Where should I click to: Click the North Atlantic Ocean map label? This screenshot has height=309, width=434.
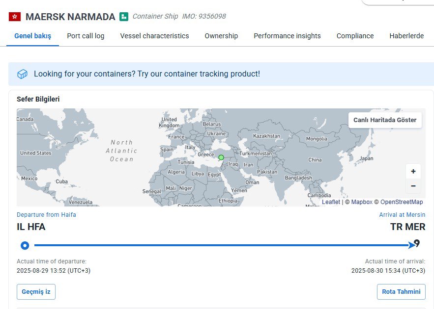(x=121, y=151)
